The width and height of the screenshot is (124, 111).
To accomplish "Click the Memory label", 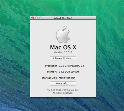I will click(52, 72).
